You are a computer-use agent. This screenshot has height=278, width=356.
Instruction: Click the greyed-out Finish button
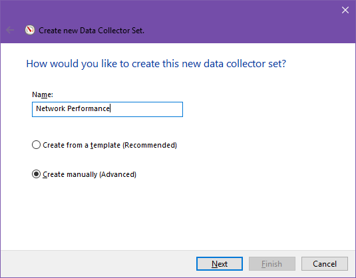coord(272,264)
